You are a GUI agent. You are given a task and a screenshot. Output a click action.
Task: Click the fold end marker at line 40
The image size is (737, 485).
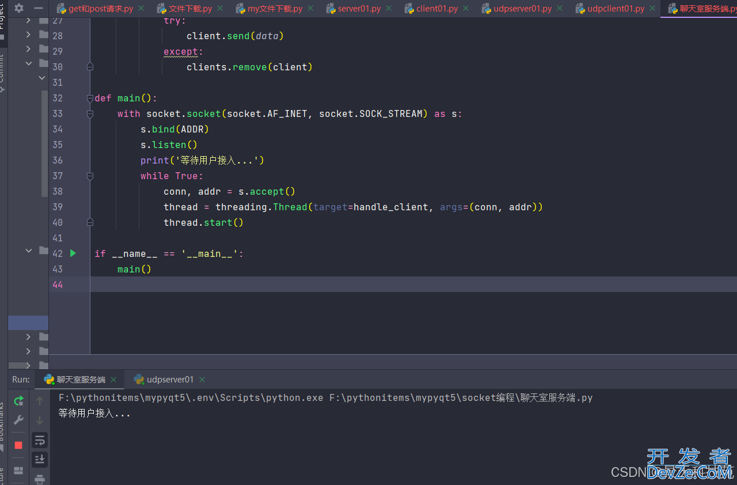coord(90,222)
